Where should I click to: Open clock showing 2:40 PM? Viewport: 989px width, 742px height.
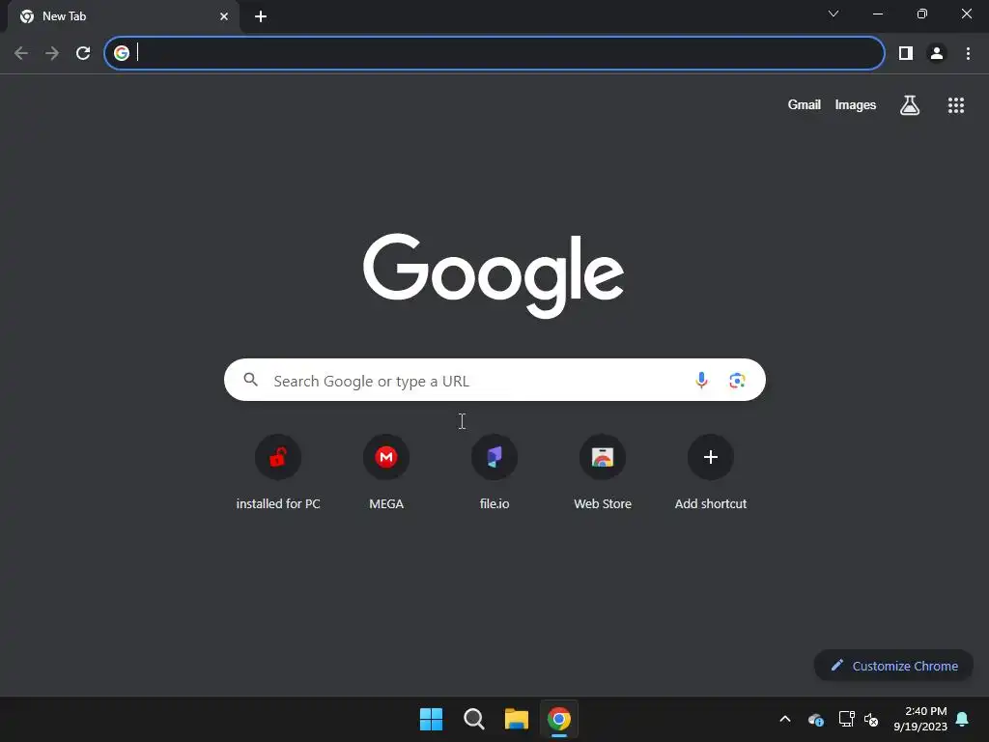(x=920, y=719)
